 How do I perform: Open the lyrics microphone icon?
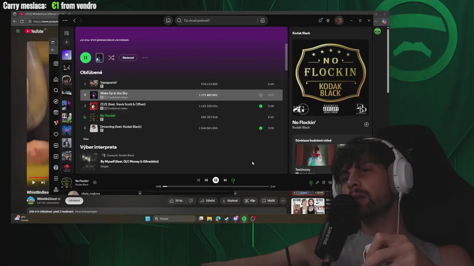pyautogui.click(x=317, y=183)
